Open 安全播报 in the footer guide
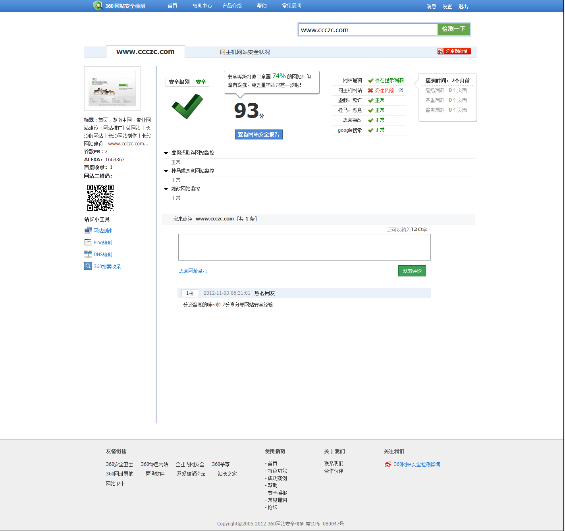Viewport: 565px width, 531px height. pyautogui.click(x=277, y=493)
